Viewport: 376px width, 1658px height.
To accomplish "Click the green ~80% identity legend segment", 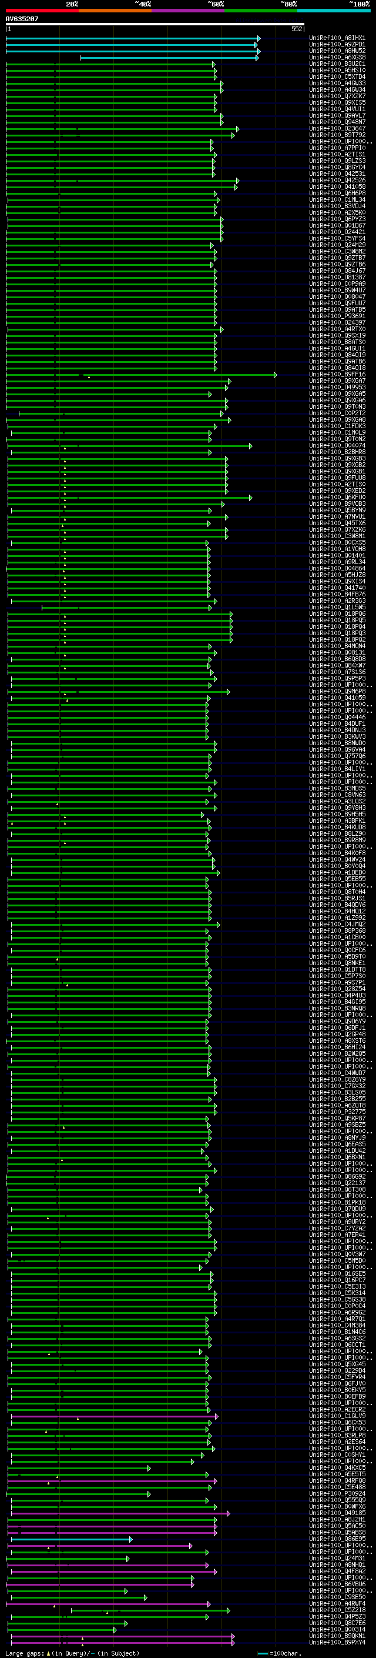I will pyautogui.click(x=261, y=11).
